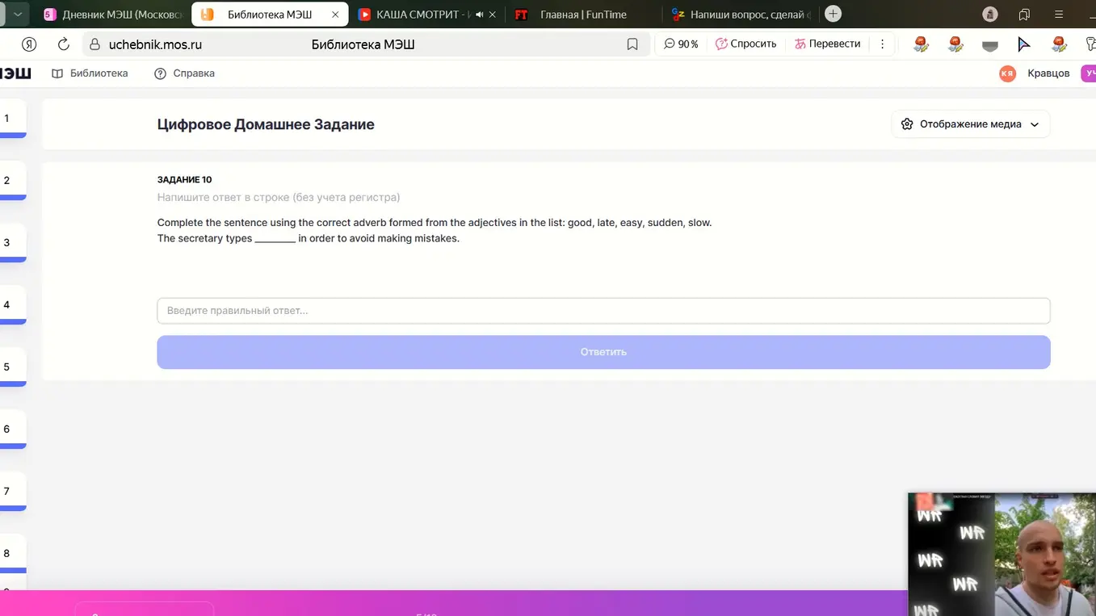Click the Yandex Я home button
1096x616 pixels.
point(29,44)
